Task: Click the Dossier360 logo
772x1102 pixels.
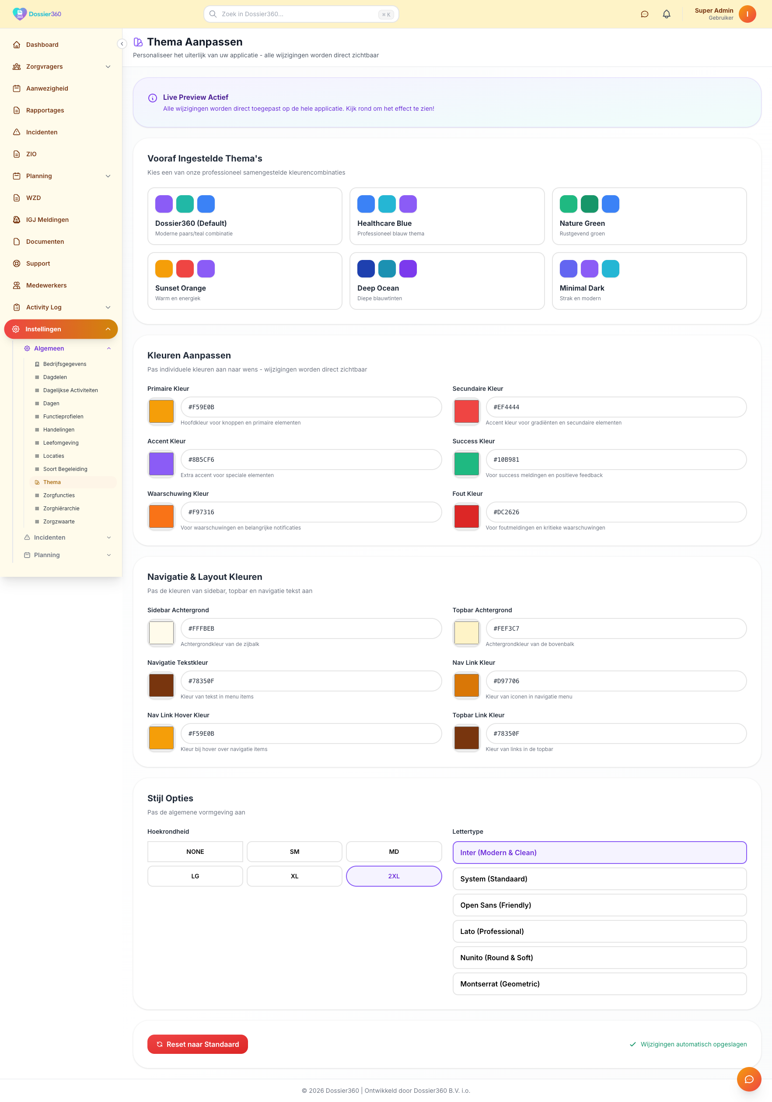Action: pos(37,14)
